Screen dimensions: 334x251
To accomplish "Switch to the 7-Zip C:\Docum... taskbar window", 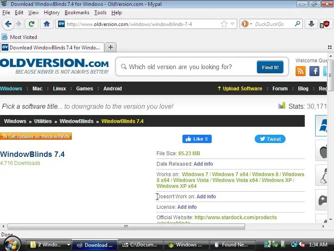I will pos(140,245).
